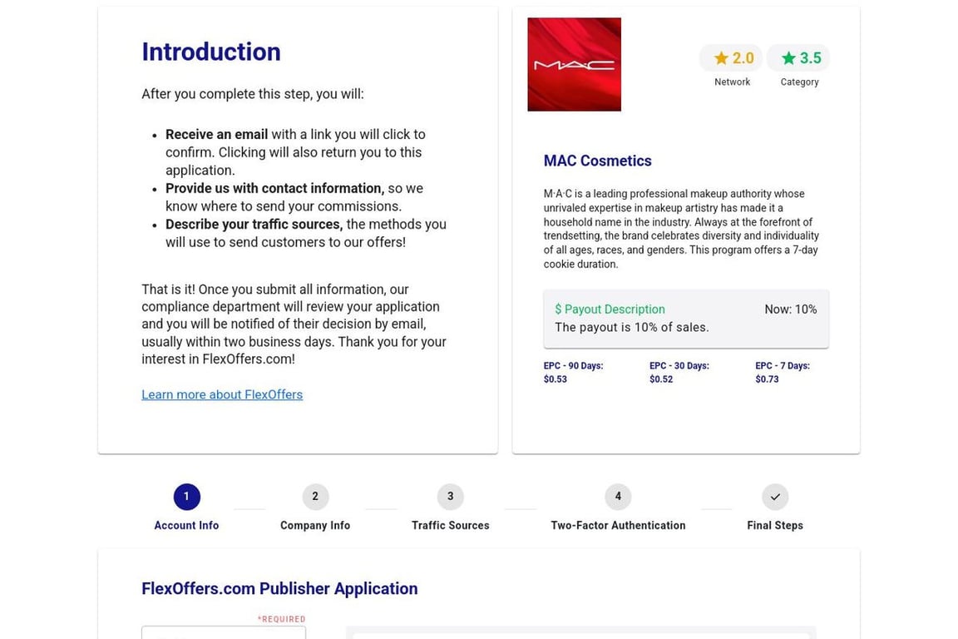Go to the Final Steps label
Screen dimensions: 958x639
775,525
